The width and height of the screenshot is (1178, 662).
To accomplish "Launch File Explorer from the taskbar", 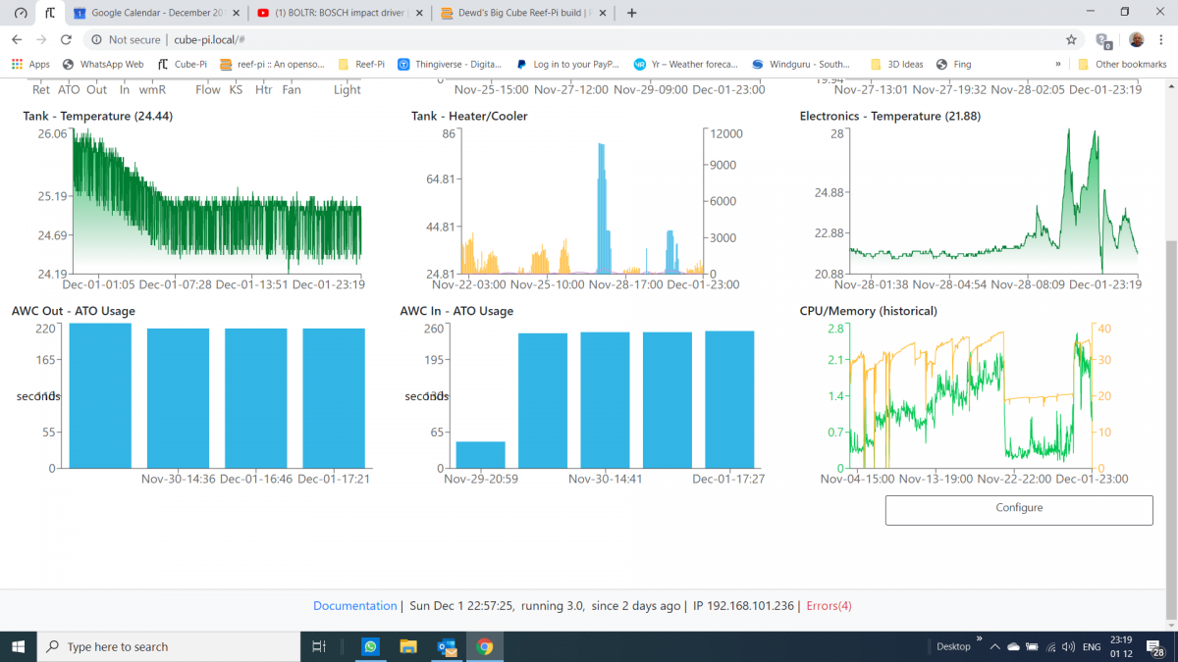I will [408, 646].
